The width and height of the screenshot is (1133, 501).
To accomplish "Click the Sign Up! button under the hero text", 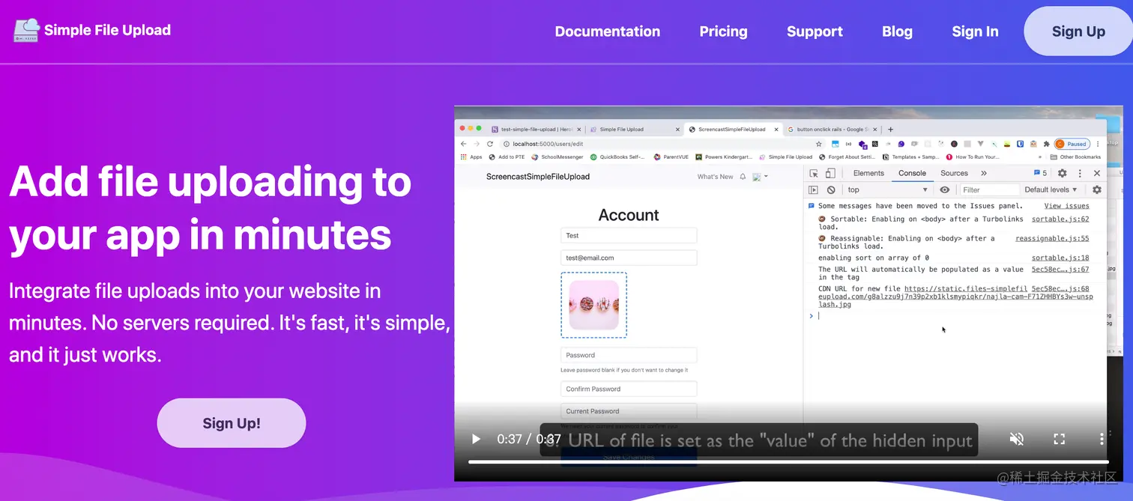I will click(x=232, y=423).
